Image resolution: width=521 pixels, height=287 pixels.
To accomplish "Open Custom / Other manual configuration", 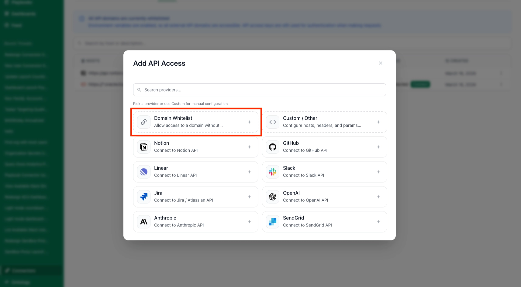I will [x=324, y=122].
